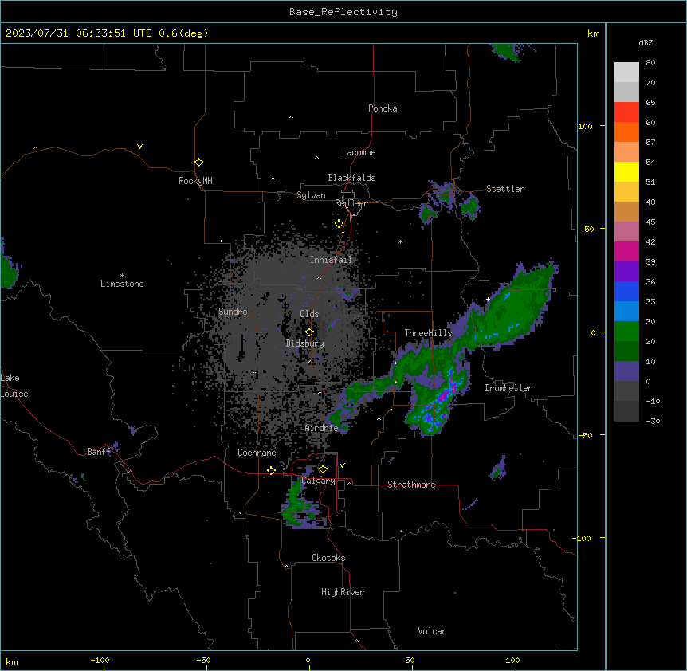Image resolution: width=687 pixels, height=671 pixels.
Task: Click the Drumheller label
Action: 508,388
